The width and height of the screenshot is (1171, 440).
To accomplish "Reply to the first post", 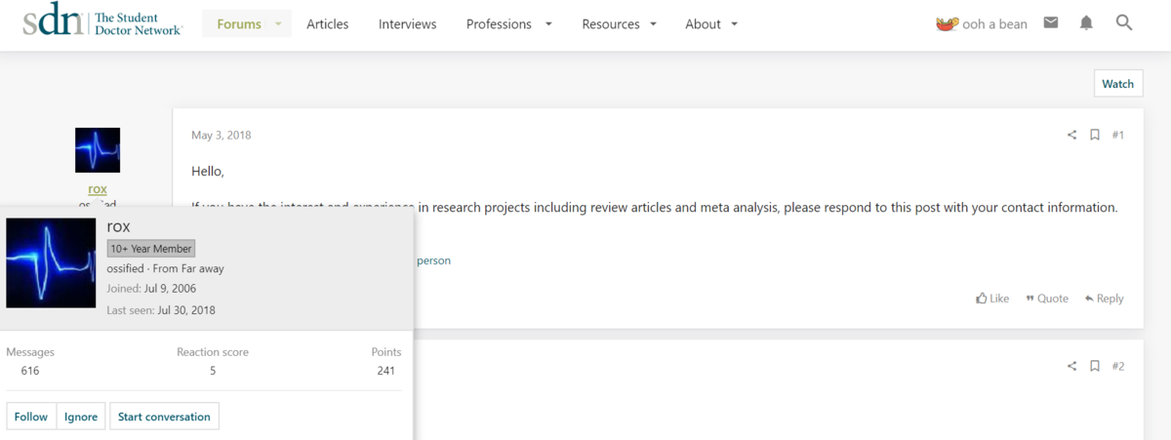I will pos(1104,299).
